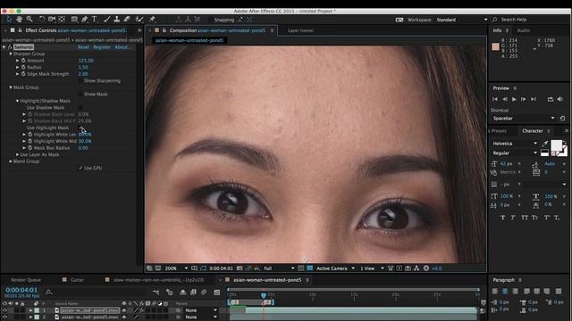Toggle the Use GPU checkbox
572x321 pixels.
(x=80, y=168)
